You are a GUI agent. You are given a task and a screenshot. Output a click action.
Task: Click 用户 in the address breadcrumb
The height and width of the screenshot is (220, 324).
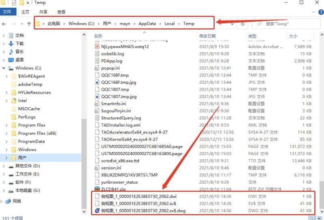click(107, 23)
